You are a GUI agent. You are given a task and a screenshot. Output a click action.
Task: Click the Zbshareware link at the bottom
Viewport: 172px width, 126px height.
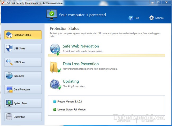coord(124,121)
